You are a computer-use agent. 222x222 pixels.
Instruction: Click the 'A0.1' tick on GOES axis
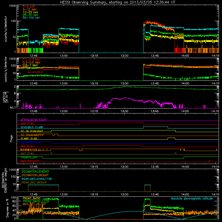[13, 107]
